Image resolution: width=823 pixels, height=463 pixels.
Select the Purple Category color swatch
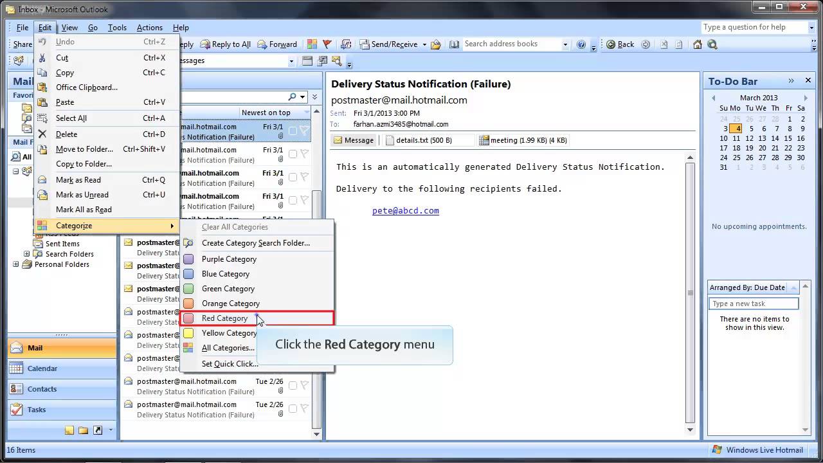(x=188, y=259)
